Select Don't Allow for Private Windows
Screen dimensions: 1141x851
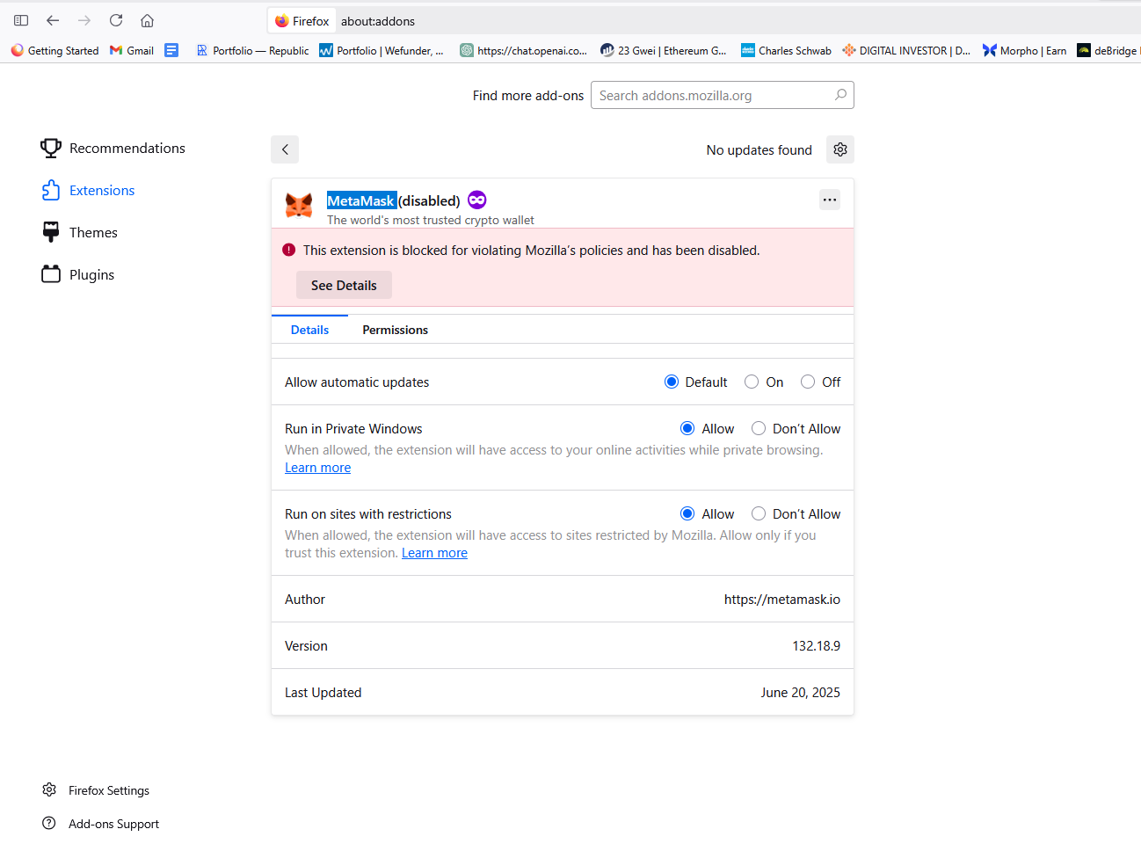click(x=759, y=428)
